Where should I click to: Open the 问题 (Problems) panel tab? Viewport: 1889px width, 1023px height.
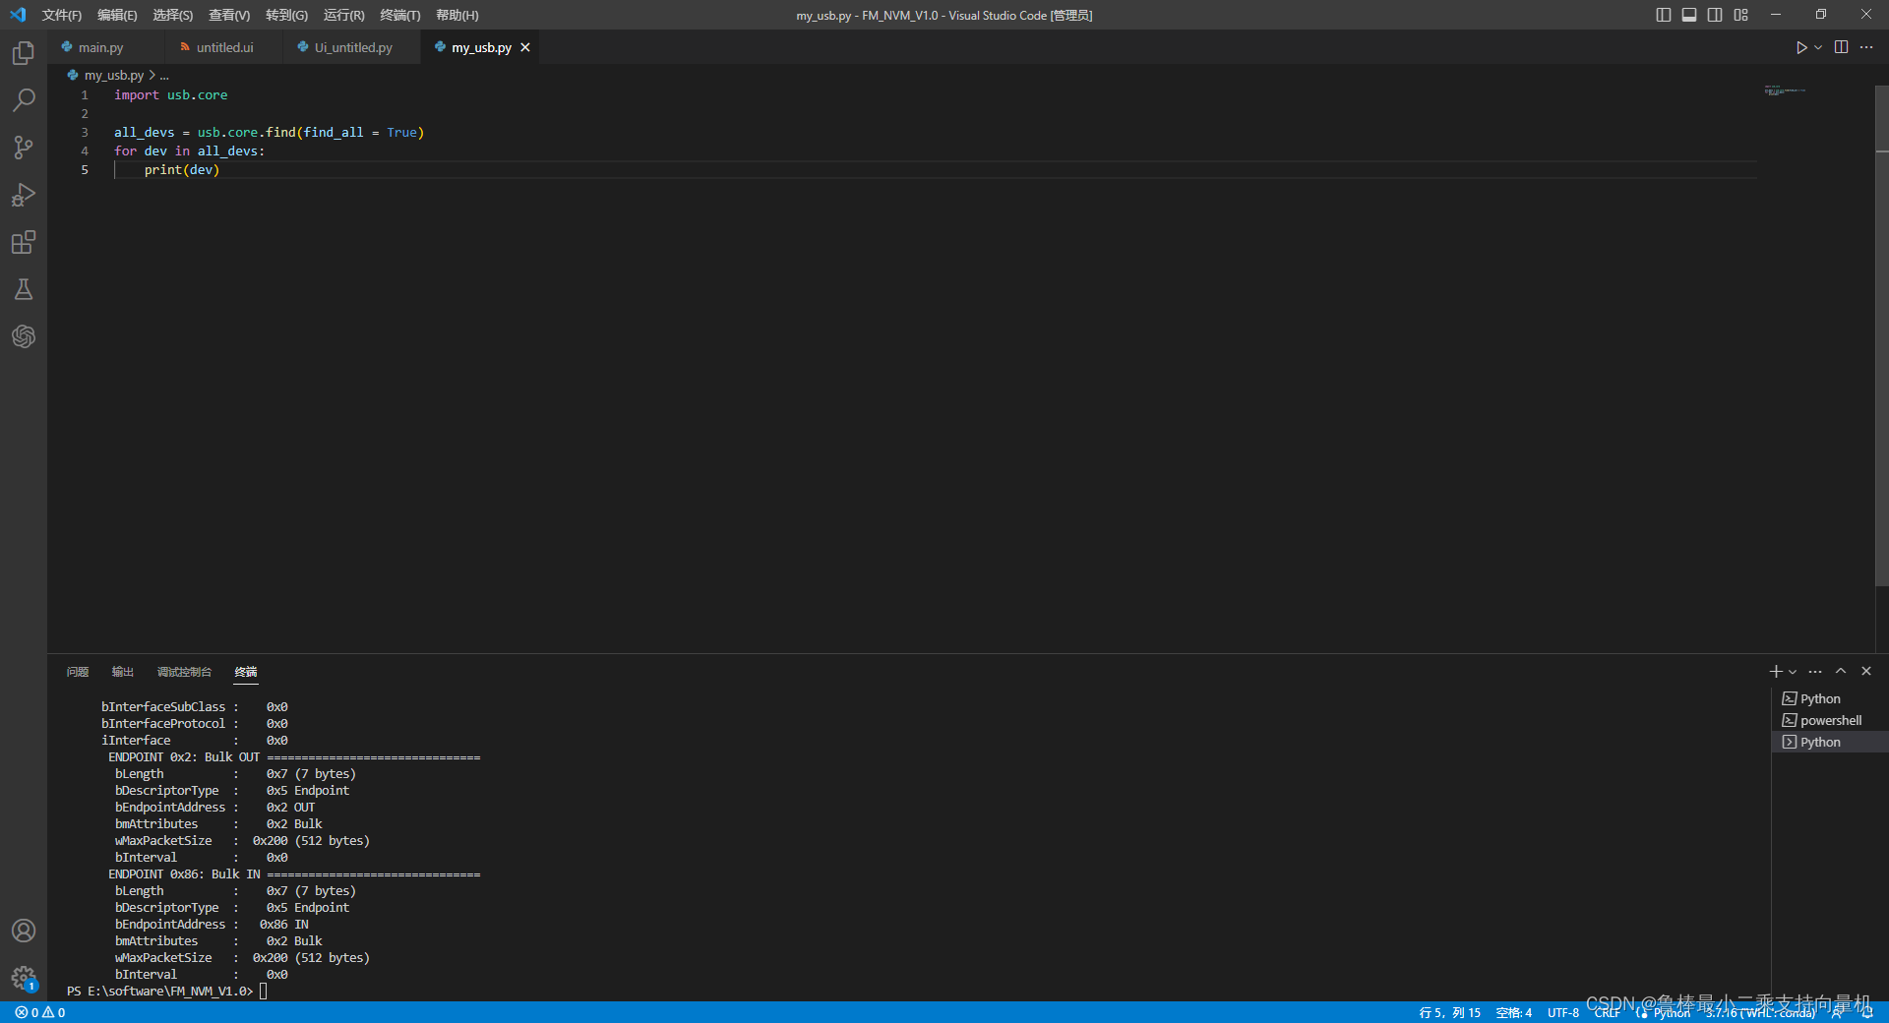[x=78, y=672]
